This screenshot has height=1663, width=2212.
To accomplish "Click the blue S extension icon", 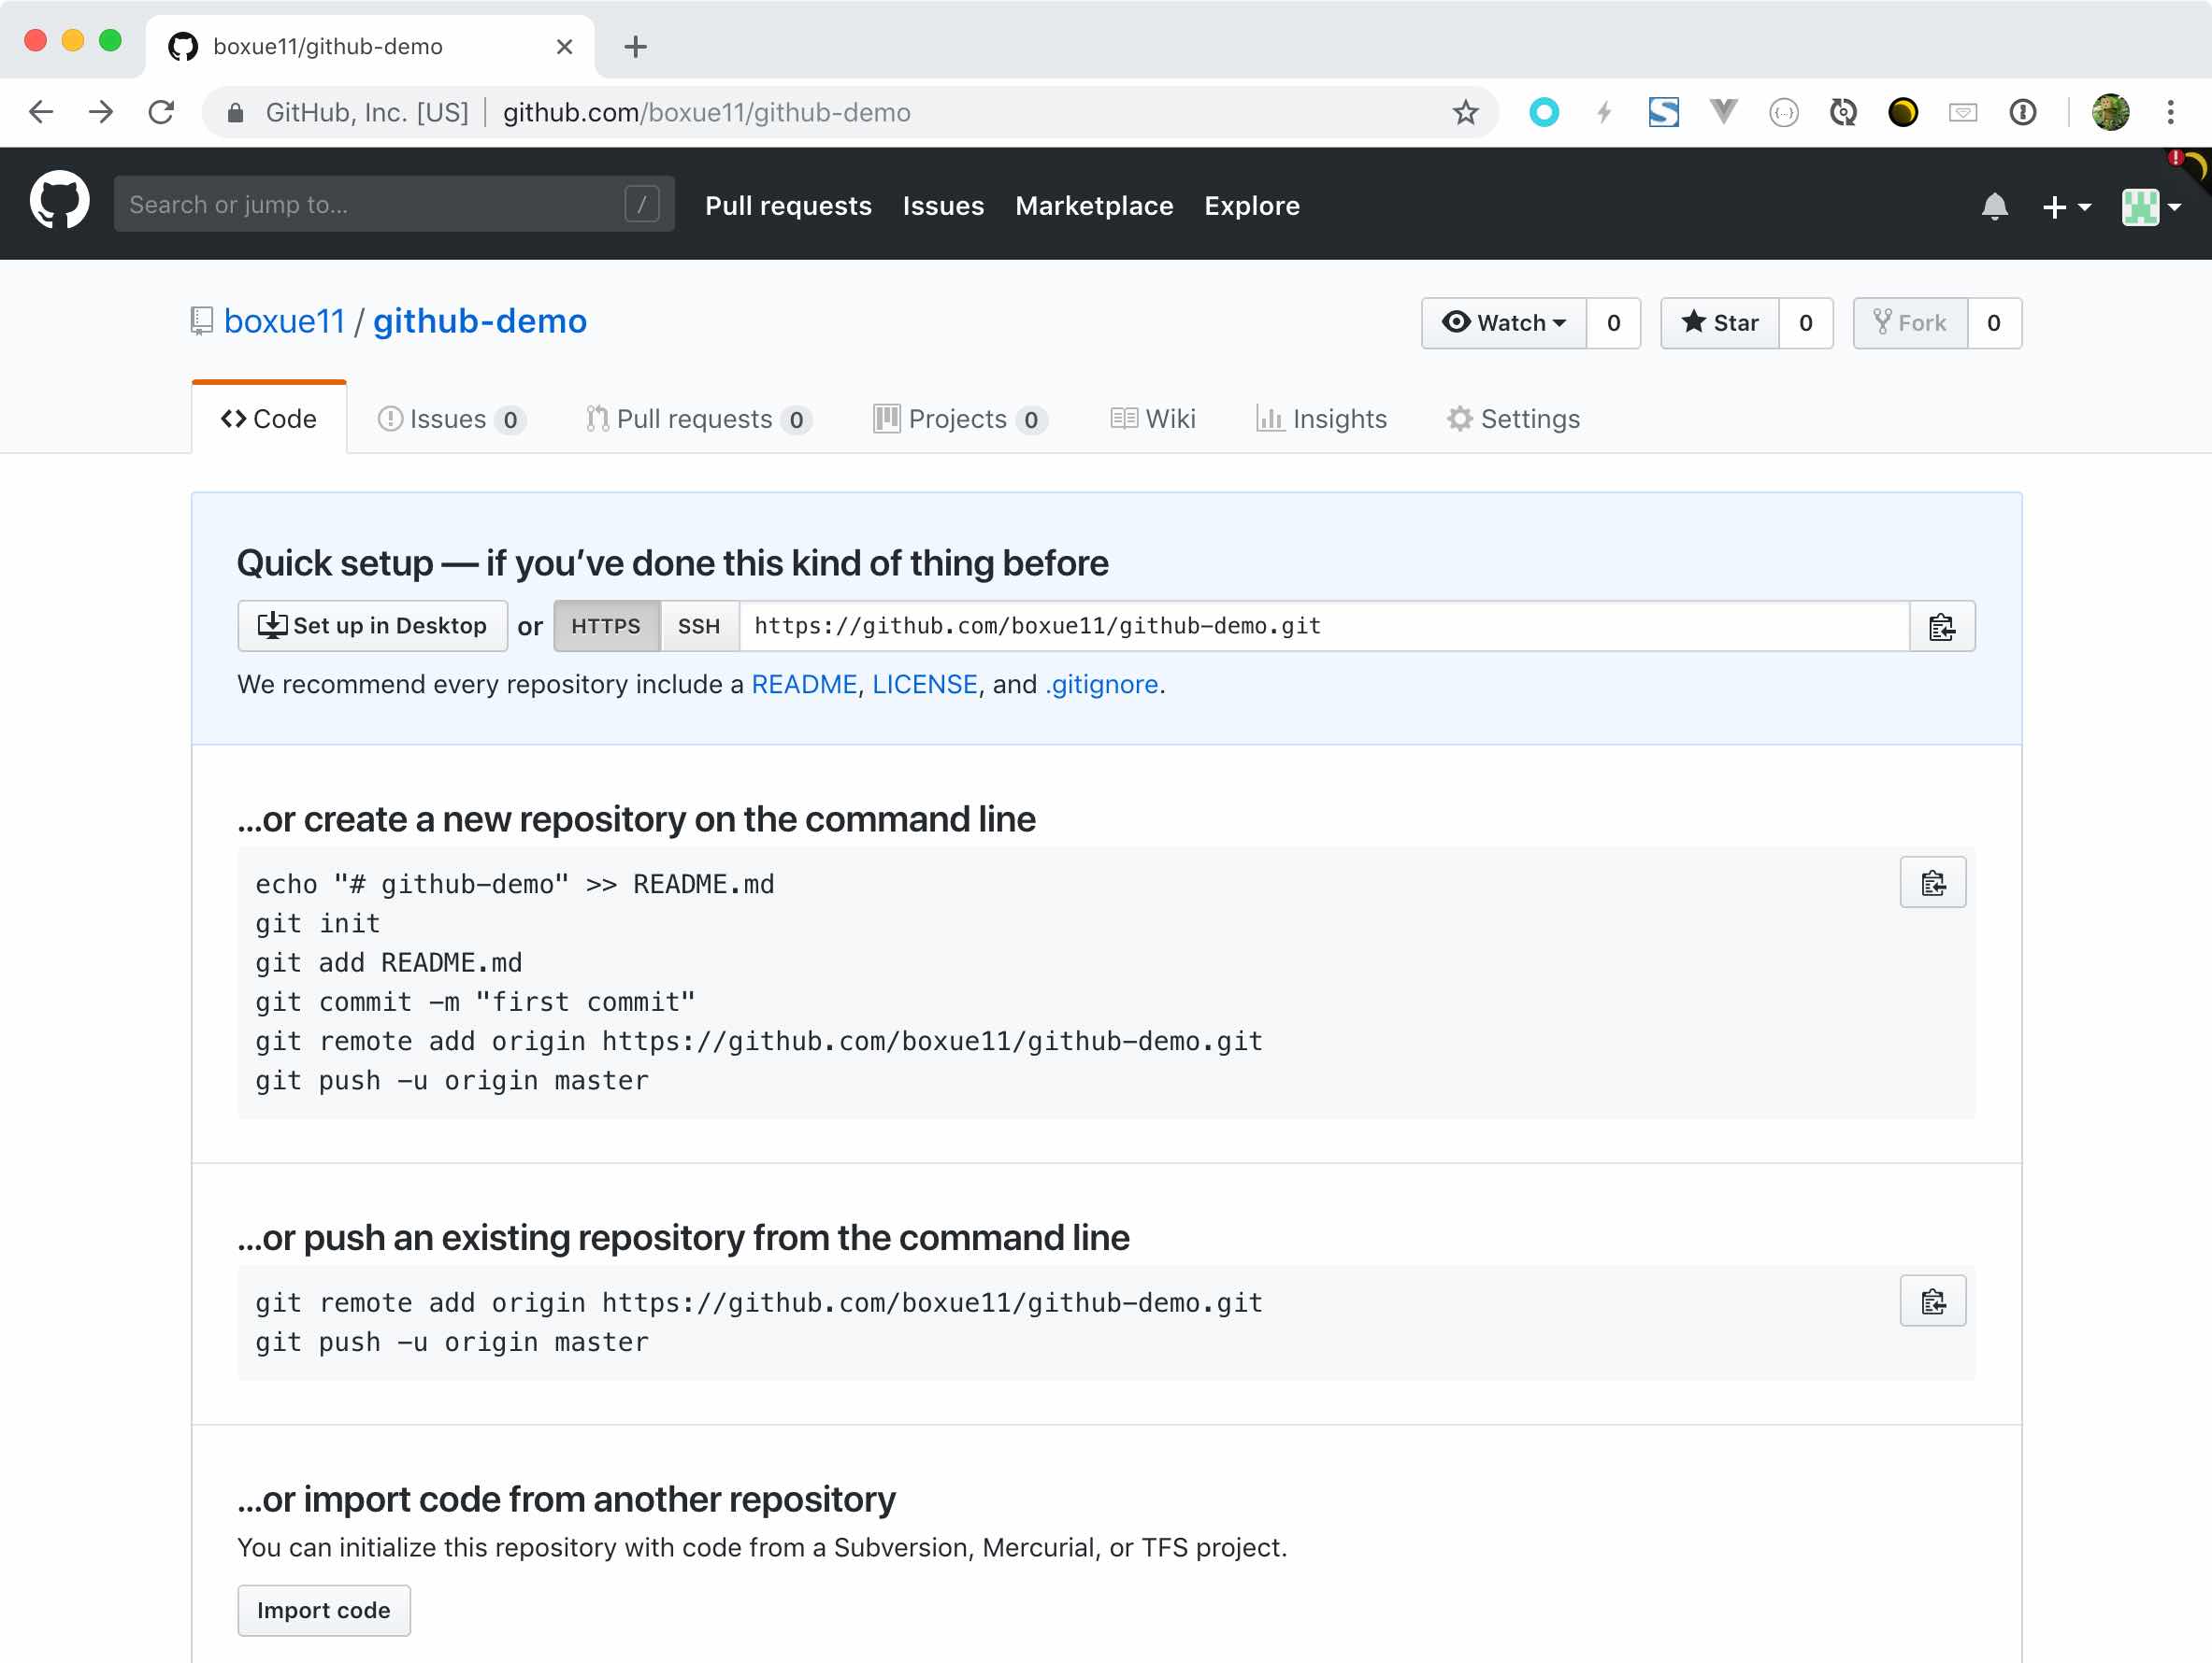I will pos(1663,112).
